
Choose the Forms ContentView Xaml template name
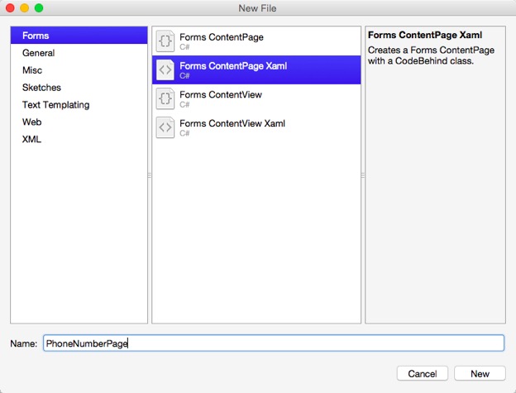pyautogui.click(x=232, y=123)
